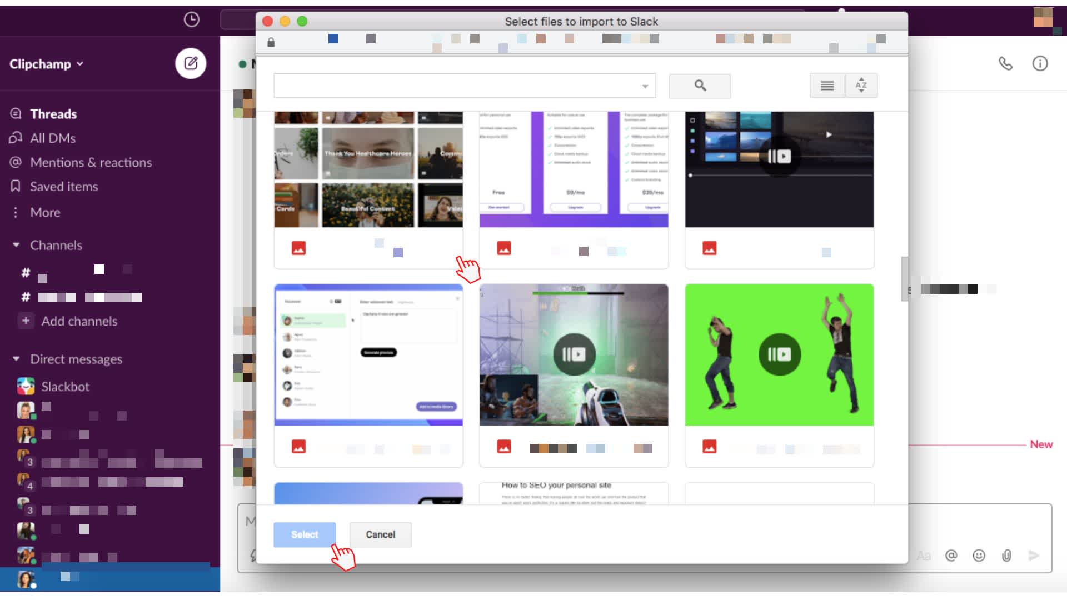
Task: Mention someone with @ icon in composer
Action: [x=951, y=556]
